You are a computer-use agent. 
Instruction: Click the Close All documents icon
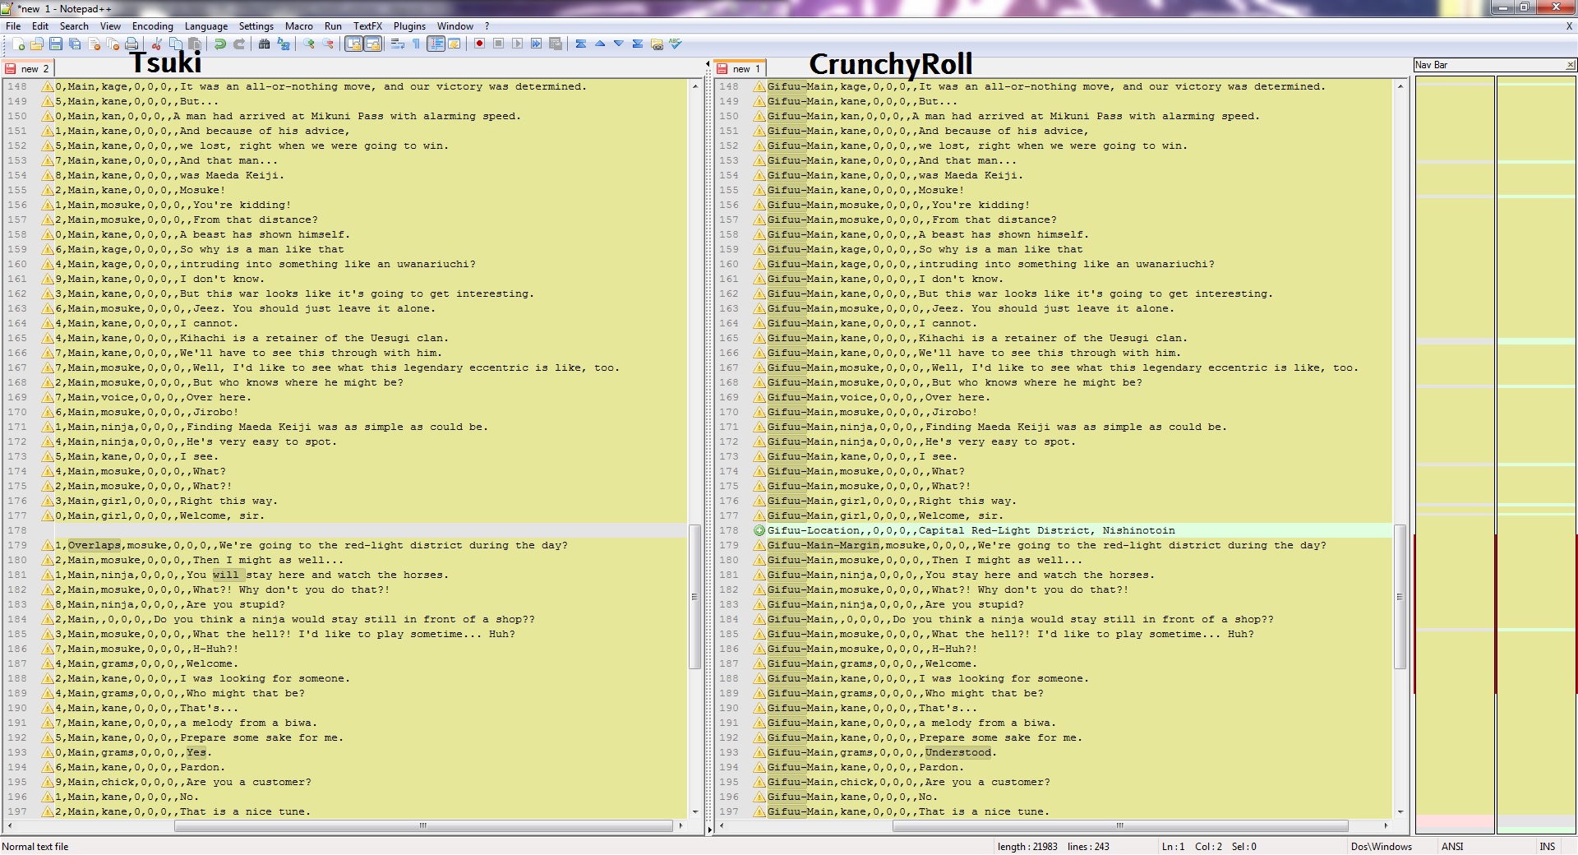point(113,44)
